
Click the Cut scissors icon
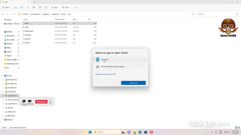click(16, 7)
